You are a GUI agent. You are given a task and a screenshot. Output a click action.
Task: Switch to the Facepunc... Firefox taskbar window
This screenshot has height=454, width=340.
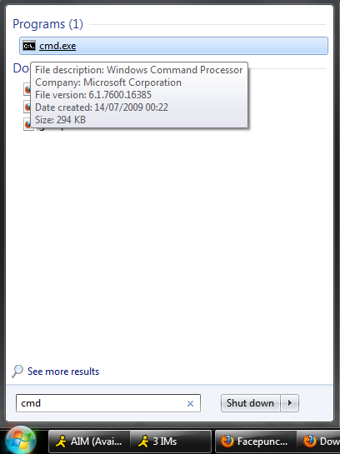tap(256, 442)
